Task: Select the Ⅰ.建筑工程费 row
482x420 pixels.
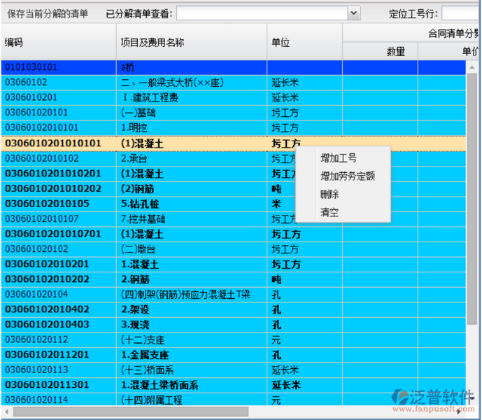Action: point(191,97)
